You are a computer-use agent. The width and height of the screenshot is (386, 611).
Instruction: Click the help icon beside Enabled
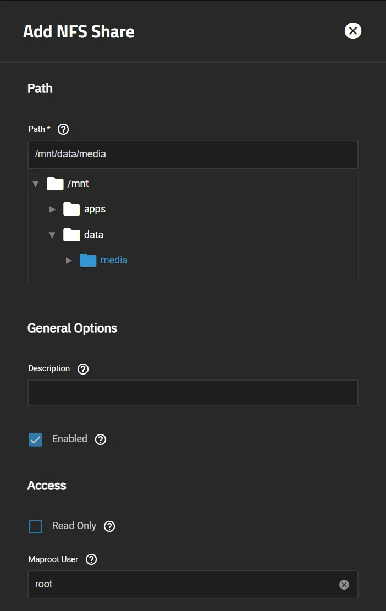(101, 439)
